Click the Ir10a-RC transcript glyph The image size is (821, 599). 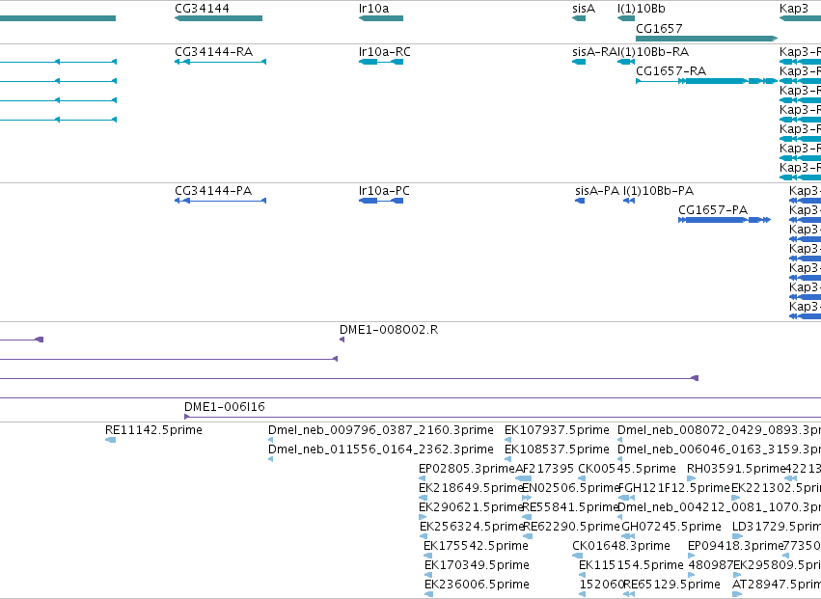click(381, 62)
